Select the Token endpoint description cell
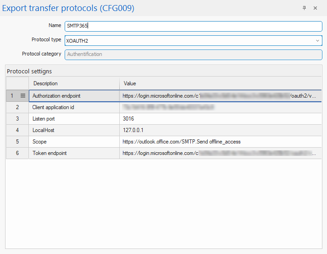The height and width of the screenshot is (254, 327). click(x=73, y=153)
